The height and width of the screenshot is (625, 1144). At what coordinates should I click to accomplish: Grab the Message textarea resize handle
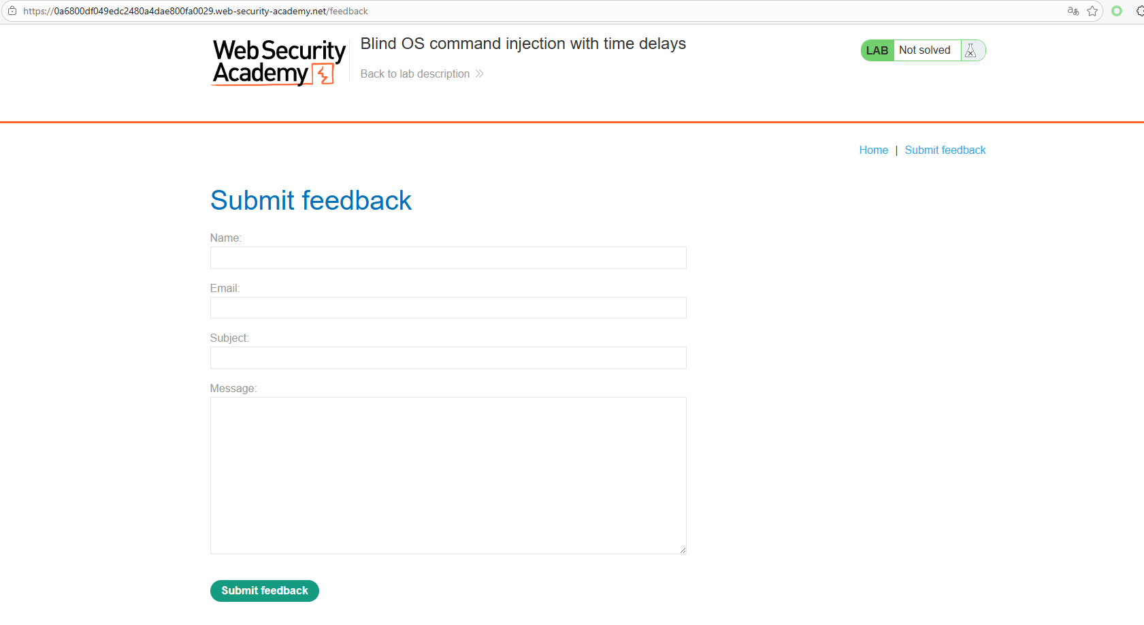point(683,550)
